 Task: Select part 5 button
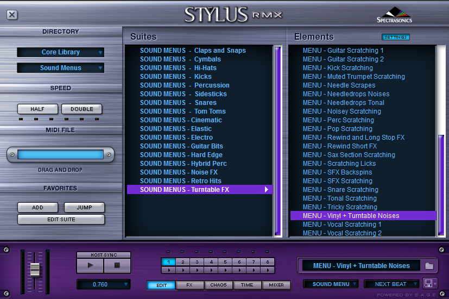225,262
